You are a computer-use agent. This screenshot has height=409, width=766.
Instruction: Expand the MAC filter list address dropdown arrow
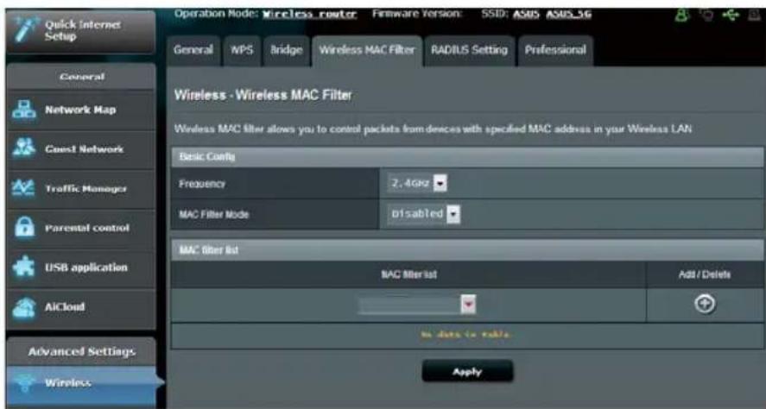tap(468, 305)
